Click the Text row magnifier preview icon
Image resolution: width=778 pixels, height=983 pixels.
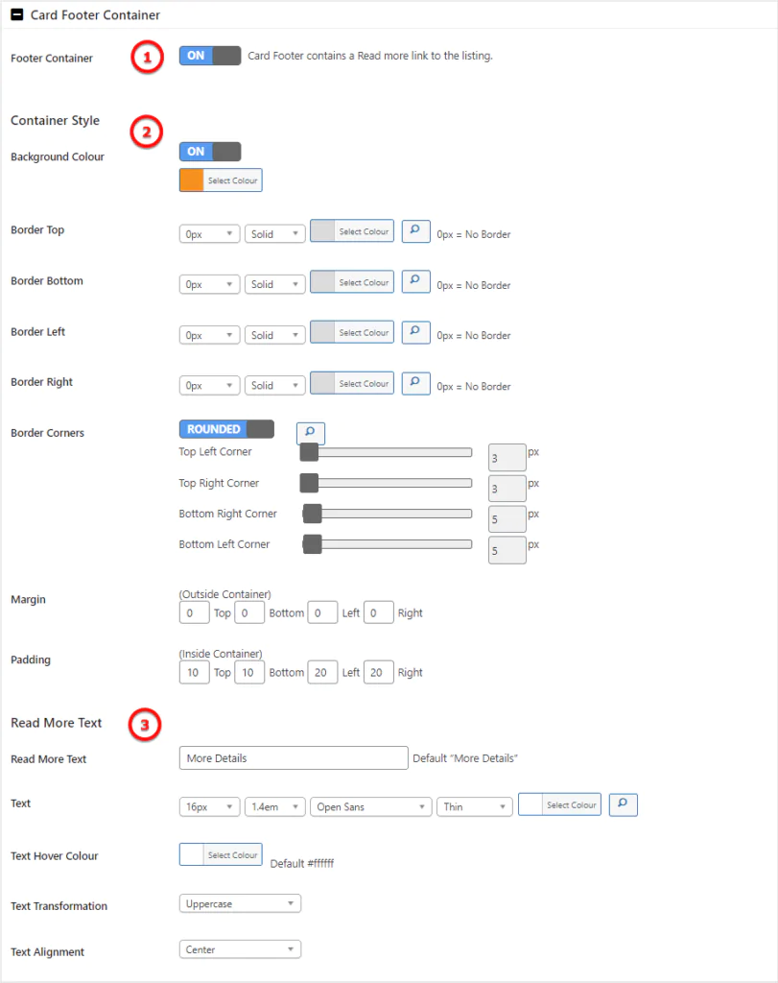click(623, 804)
